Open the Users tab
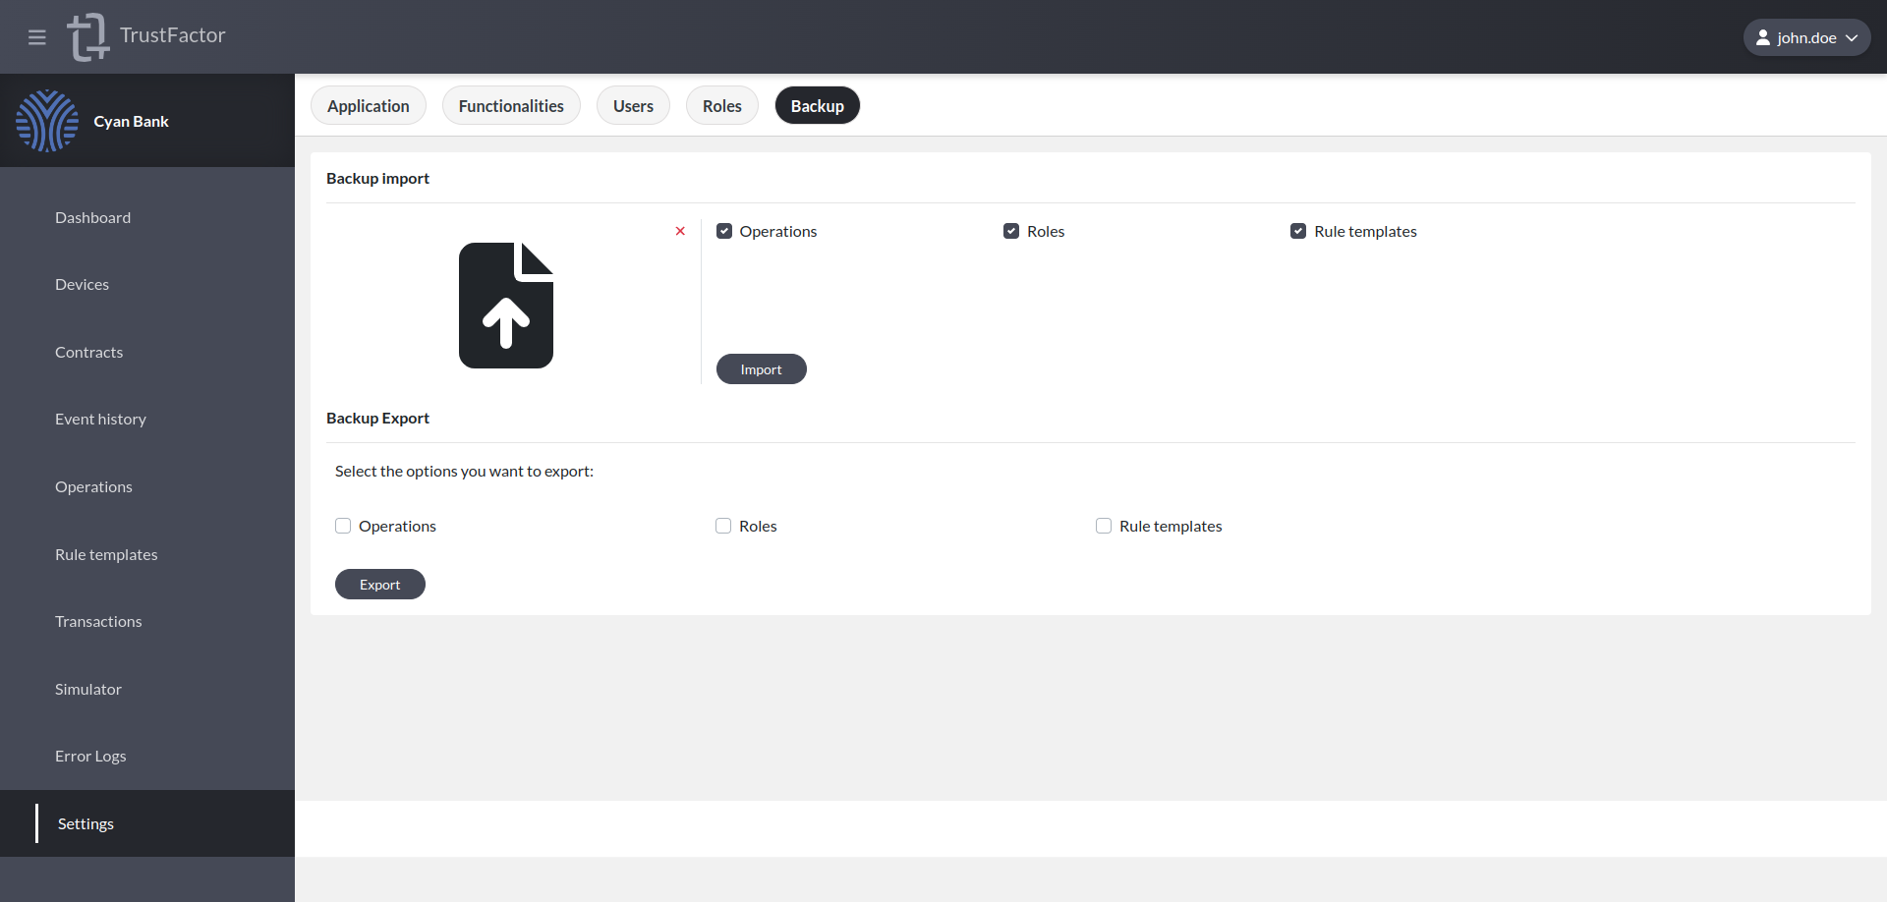 (x=633, y=106)
